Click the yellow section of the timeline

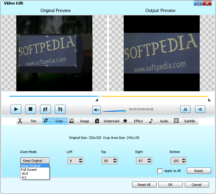[x=154, y=96]
